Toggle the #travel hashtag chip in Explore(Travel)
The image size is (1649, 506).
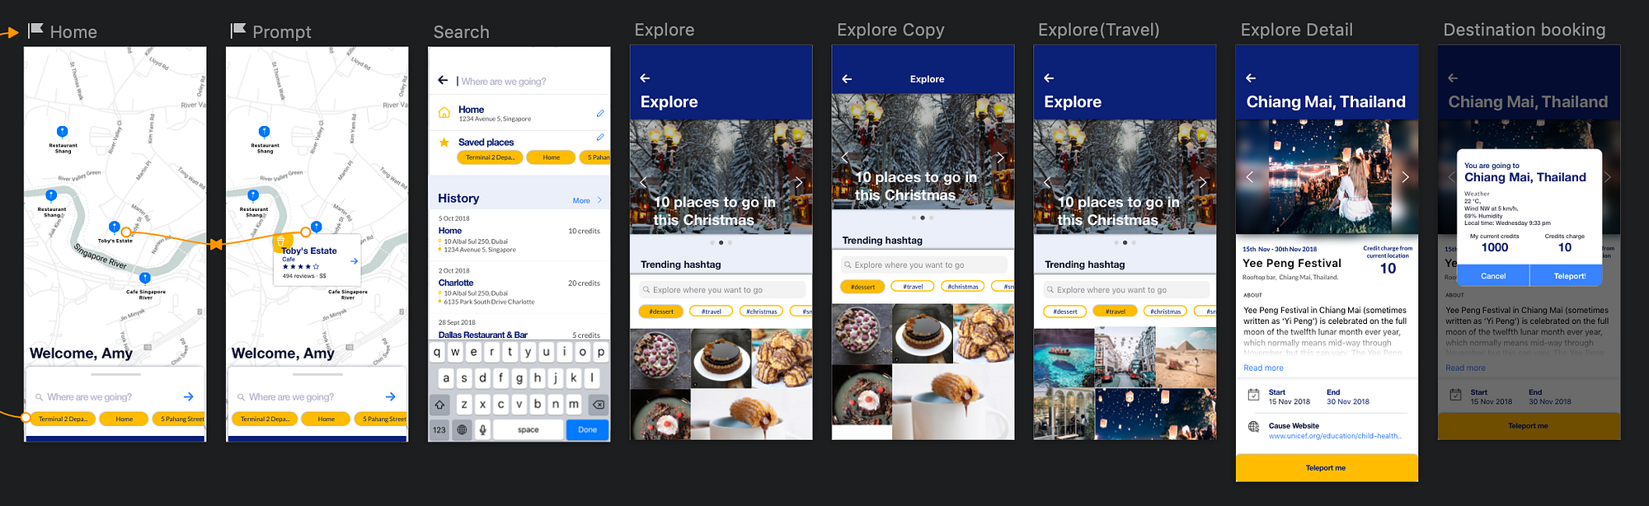(x=1115, y=312)
